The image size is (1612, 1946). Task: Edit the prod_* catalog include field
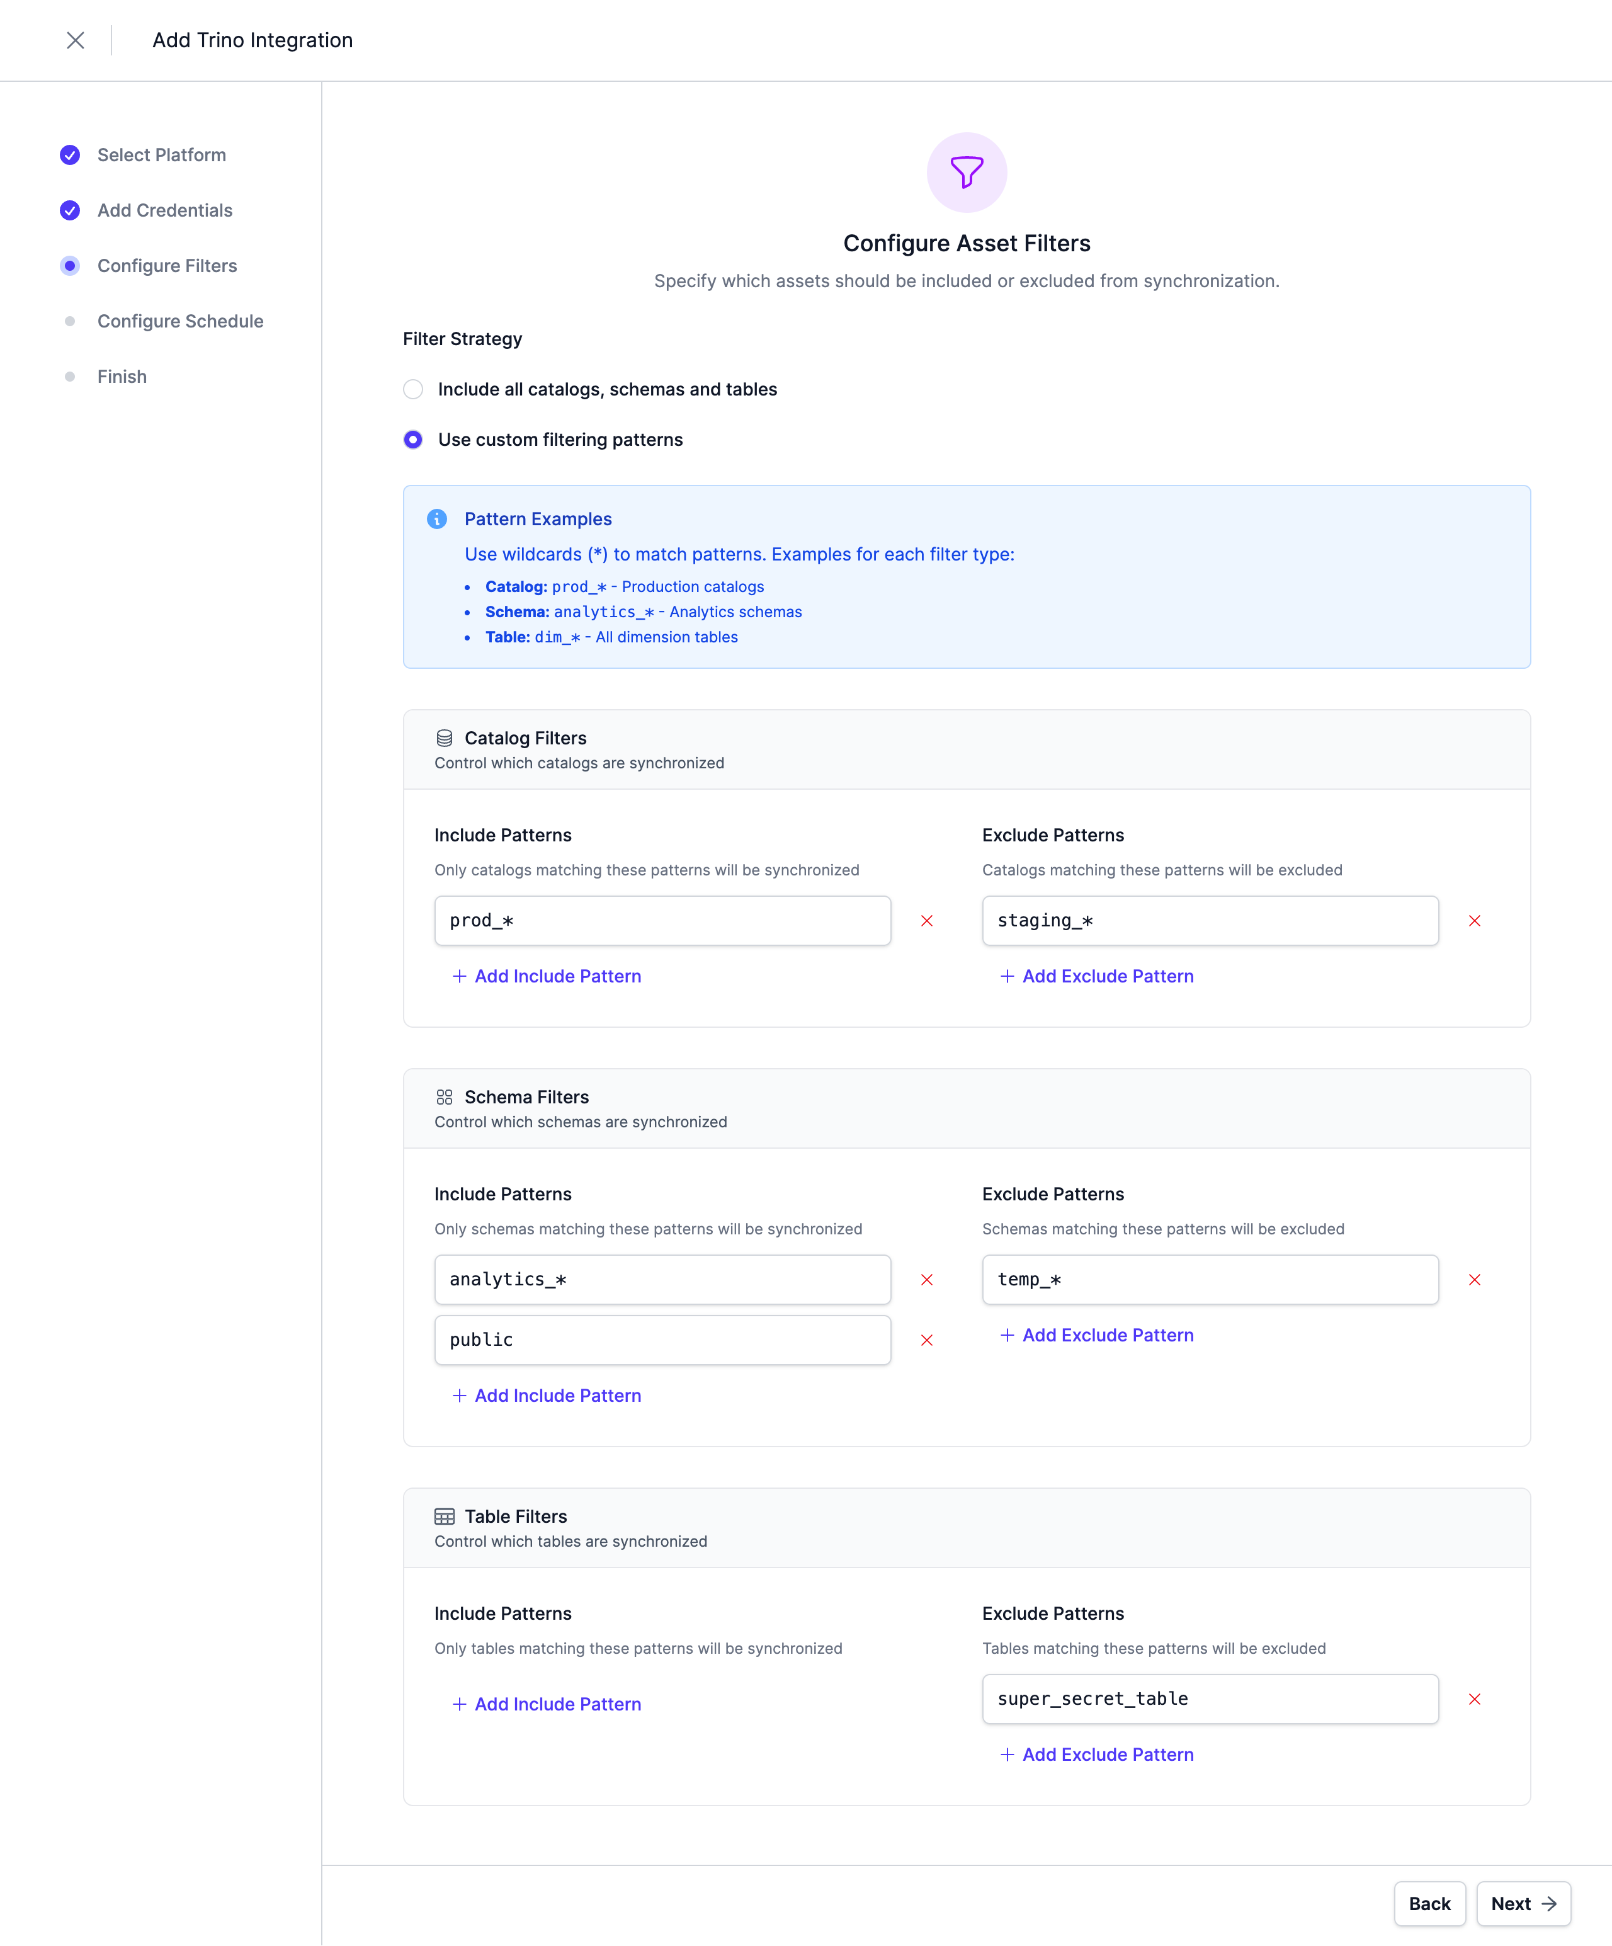click(662, 920)
